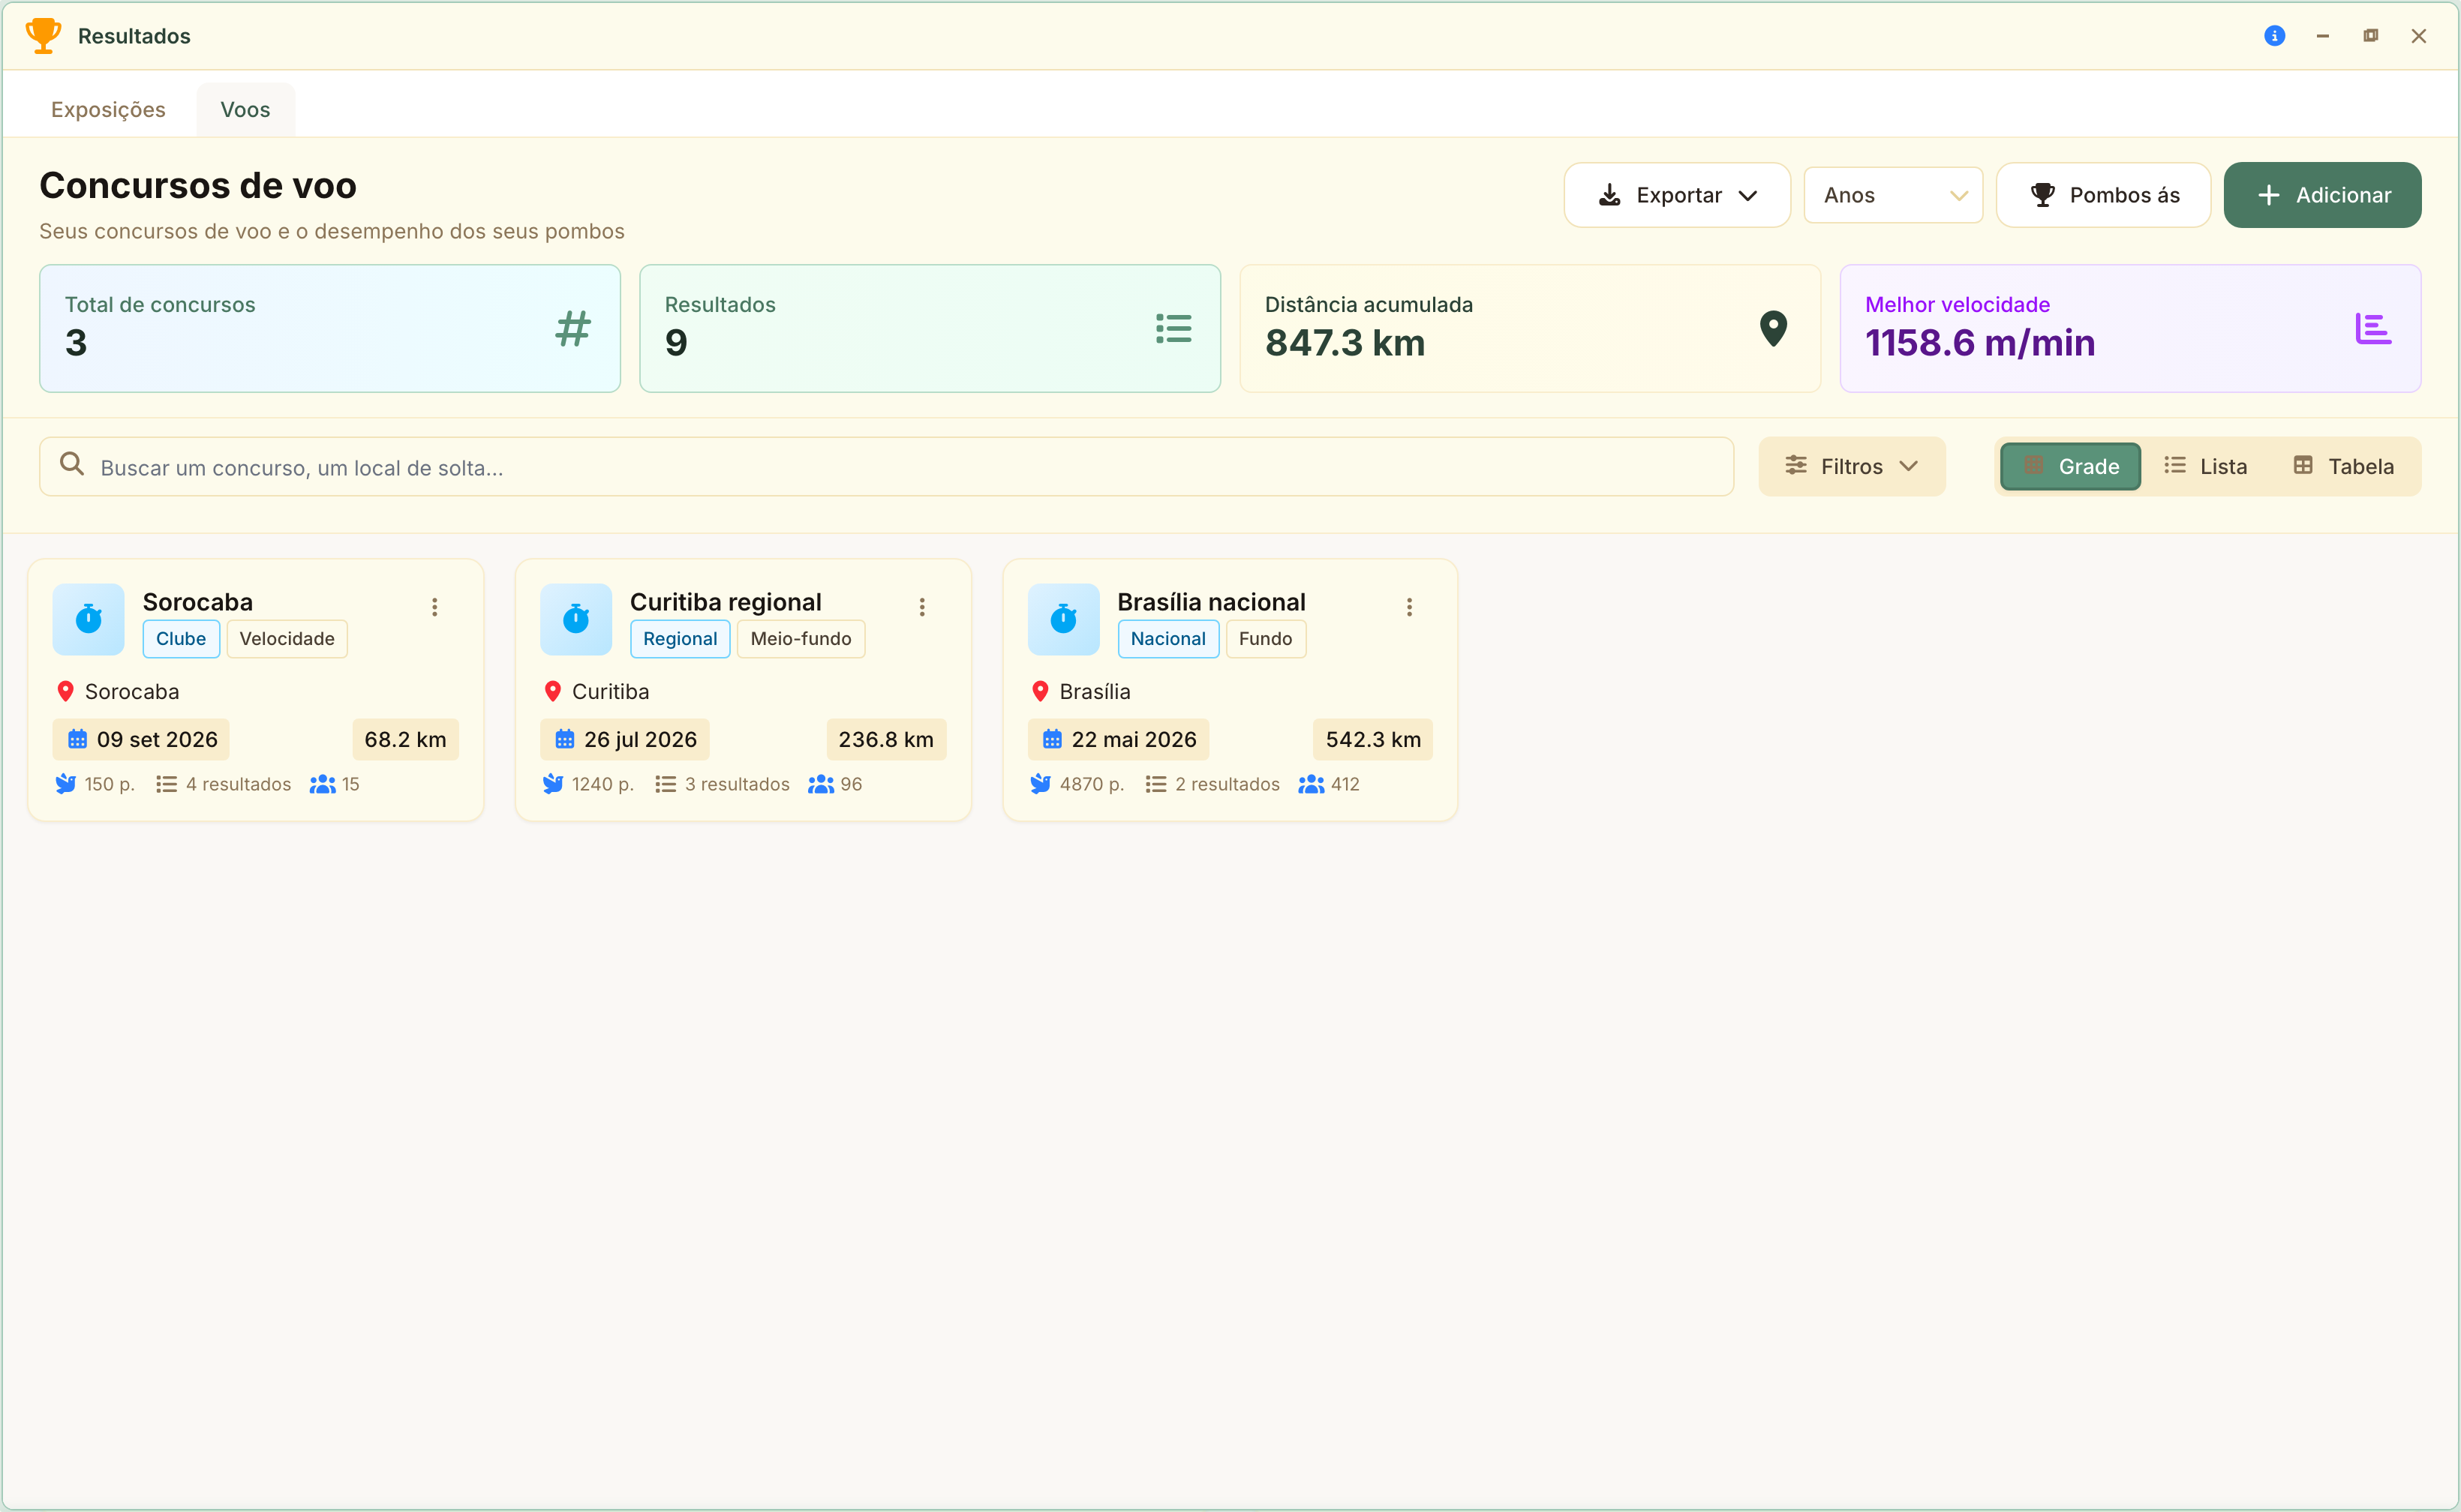Click the chart icon in Melhor velocidade card

pyautogui.click(x=2372, y=328)
